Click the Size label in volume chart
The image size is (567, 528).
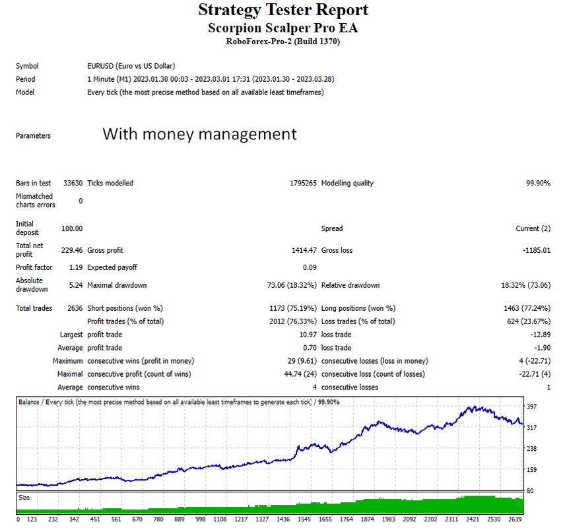pos(24,498)
